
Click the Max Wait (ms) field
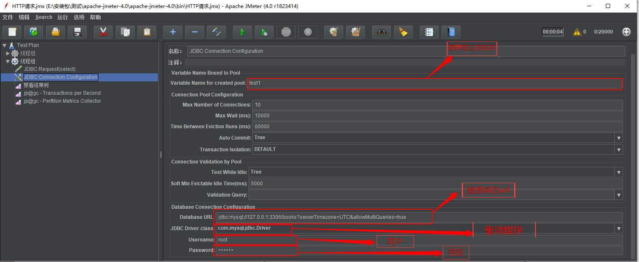pyautogui.click(x=437, y=116)
